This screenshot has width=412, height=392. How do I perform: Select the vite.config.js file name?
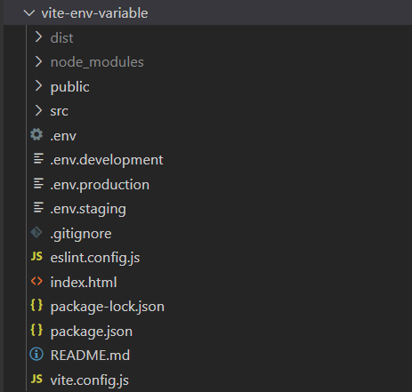(x=90, y=380)
